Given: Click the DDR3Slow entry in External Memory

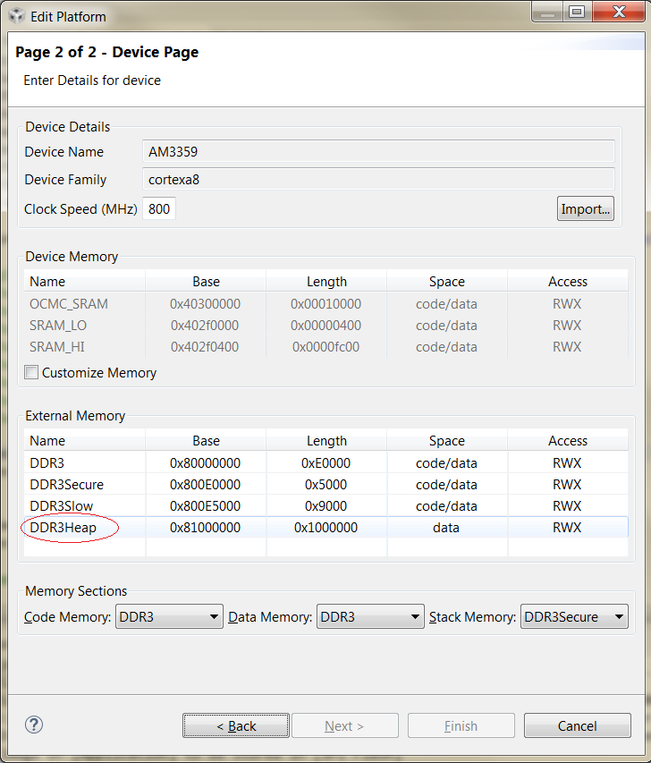Looking at the screenshot, I should pyautogui.click(x=61, y=506).
